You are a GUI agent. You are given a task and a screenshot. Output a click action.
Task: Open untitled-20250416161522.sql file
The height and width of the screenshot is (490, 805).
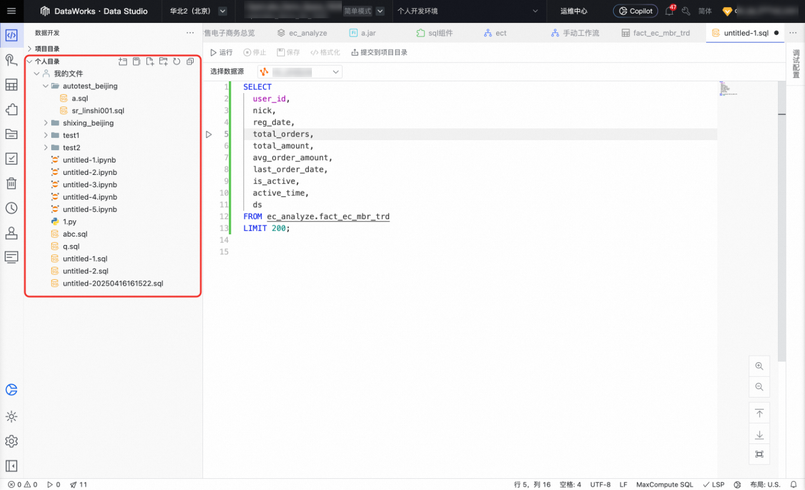click(113, 283)
